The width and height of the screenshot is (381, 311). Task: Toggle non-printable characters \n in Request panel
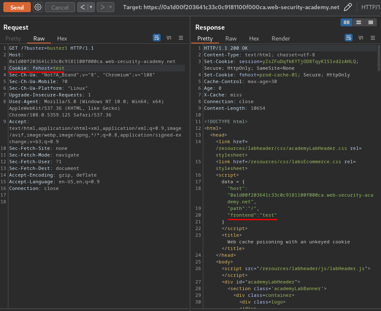169,38
